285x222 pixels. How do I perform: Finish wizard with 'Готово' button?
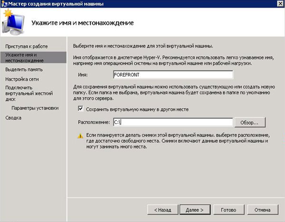click(225, 209)
